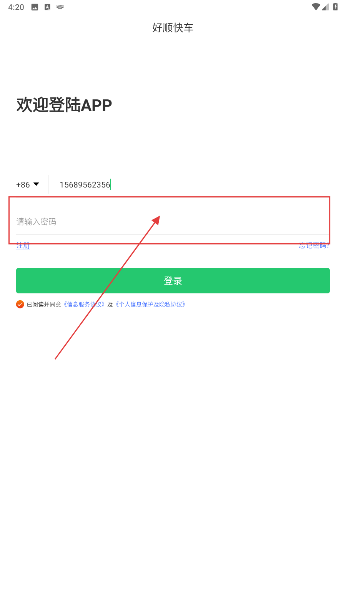
Task: Click the green 登录 button
Action: (x=173, y=281)
